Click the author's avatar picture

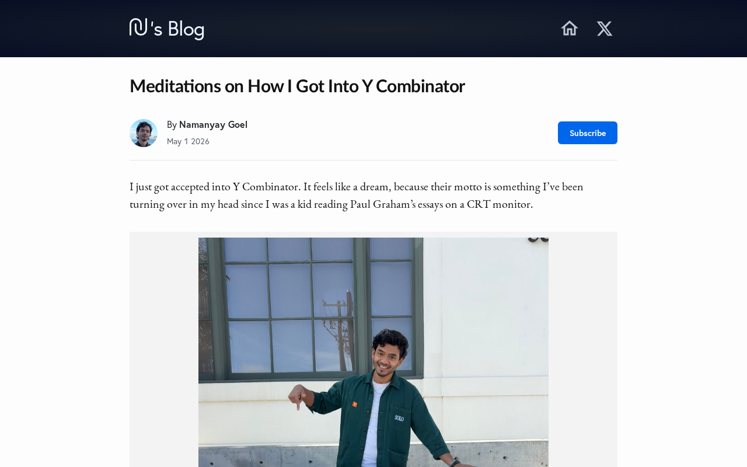pos(144,133)
